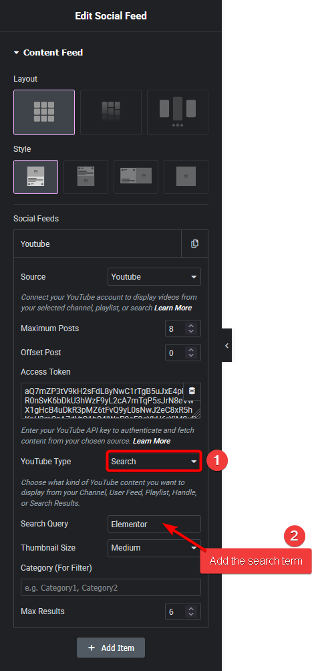
Task: Open Learn More link under Access Token
Action: tap(152, 441)
